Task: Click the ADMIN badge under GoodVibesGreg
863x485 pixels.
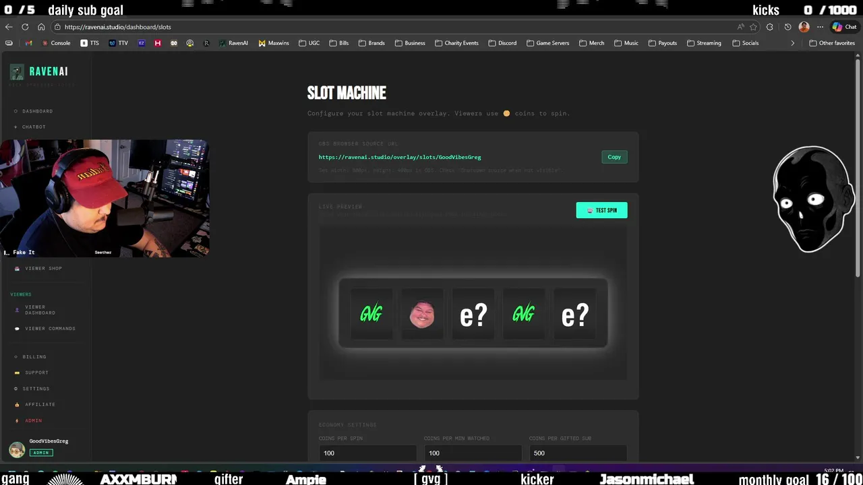Action: [41, 453]
